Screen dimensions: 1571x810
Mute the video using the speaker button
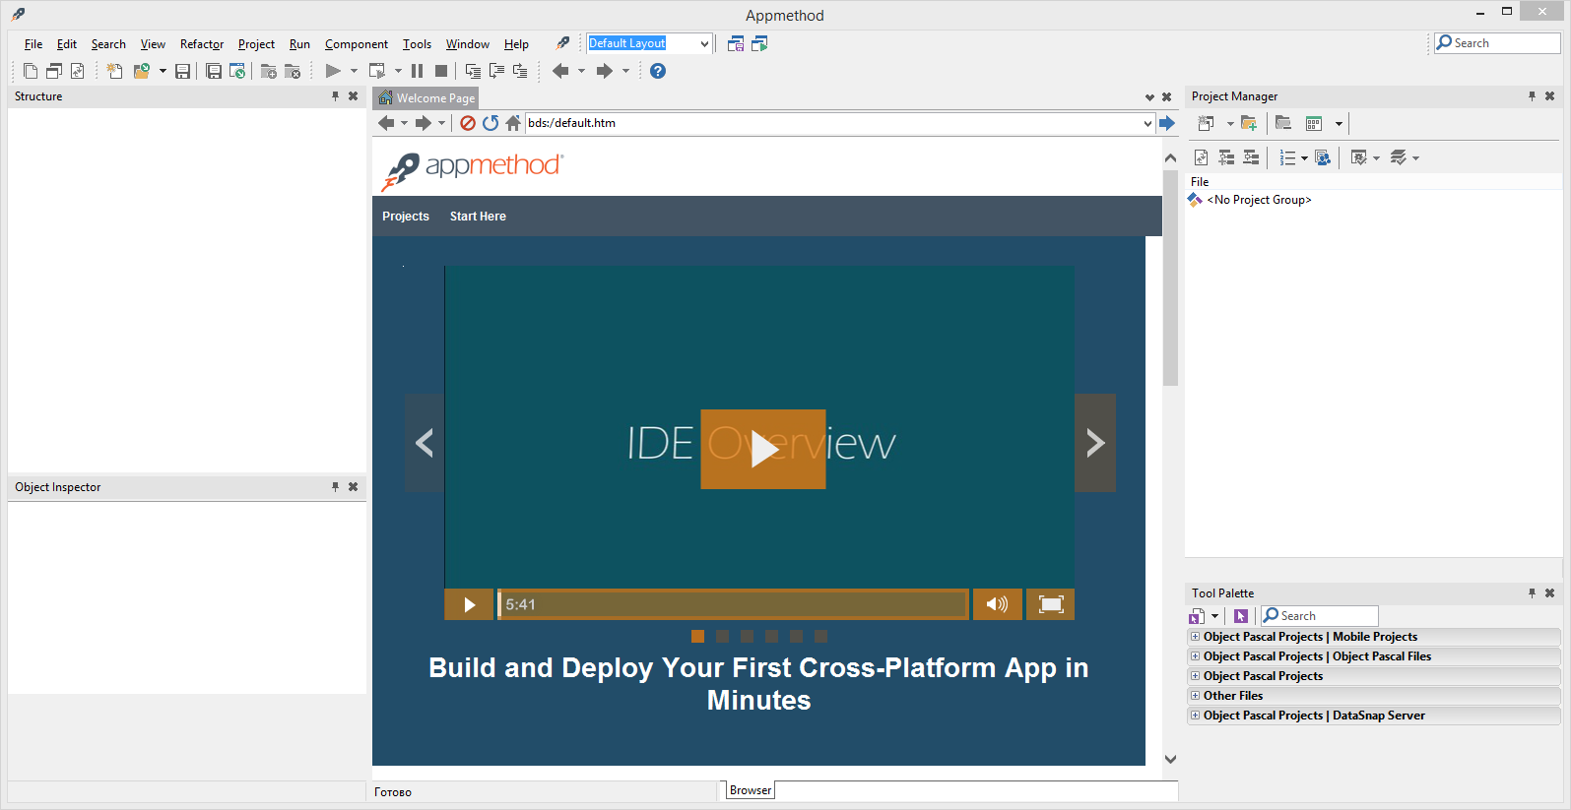pyautogui.click(x=997, y=604)
